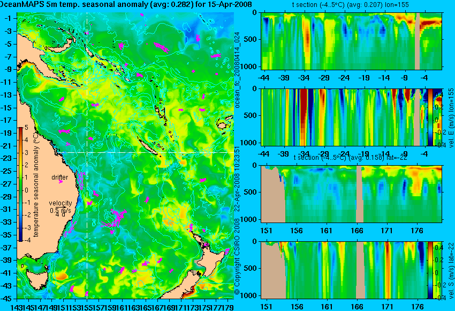Click the '176' tick under the vel. S section

point(418,307)
